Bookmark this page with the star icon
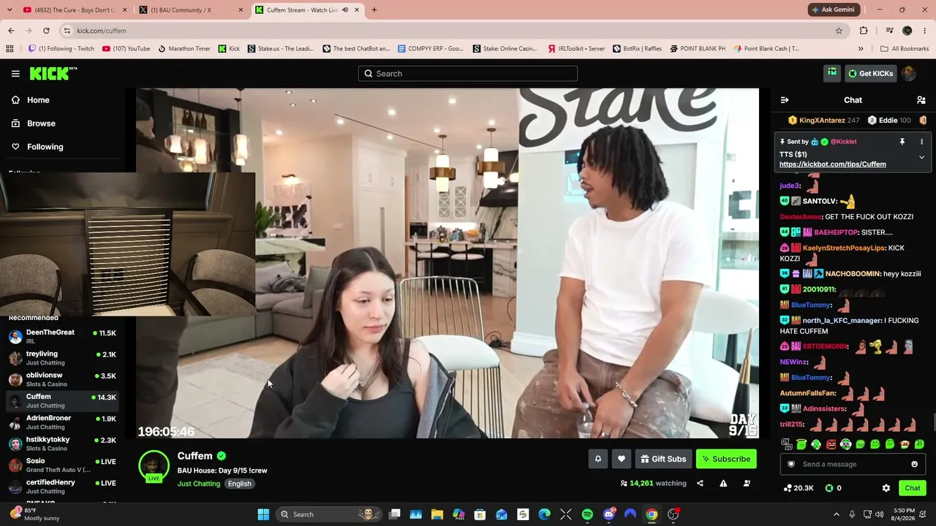This screenshot has height=526, width=936. point(839,31)
